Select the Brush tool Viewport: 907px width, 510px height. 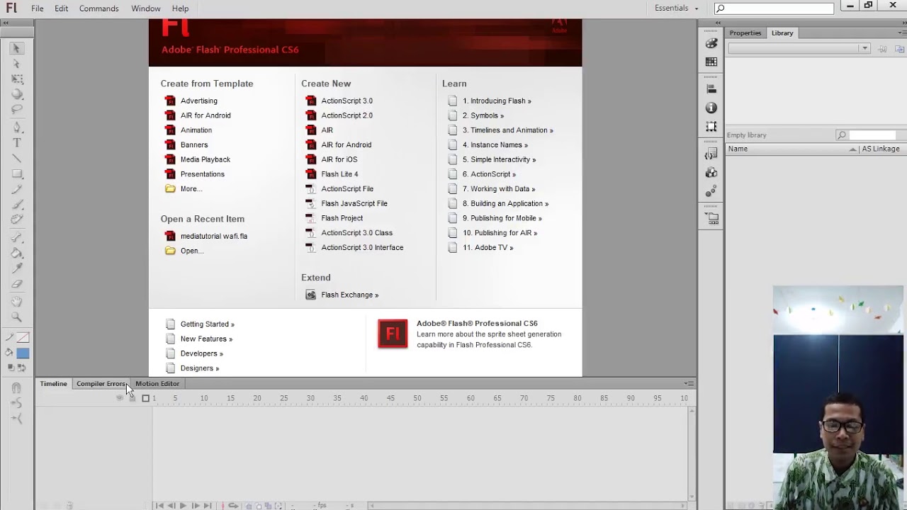pyautogui.click(x=17, y=205)
